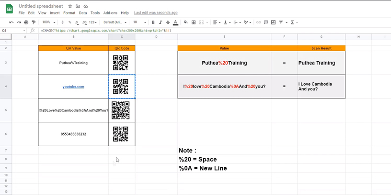
Task: Undo the last action
Action: tap(11, 22)
